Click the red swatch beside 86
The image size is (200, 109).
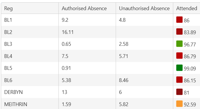coord(179,20)
